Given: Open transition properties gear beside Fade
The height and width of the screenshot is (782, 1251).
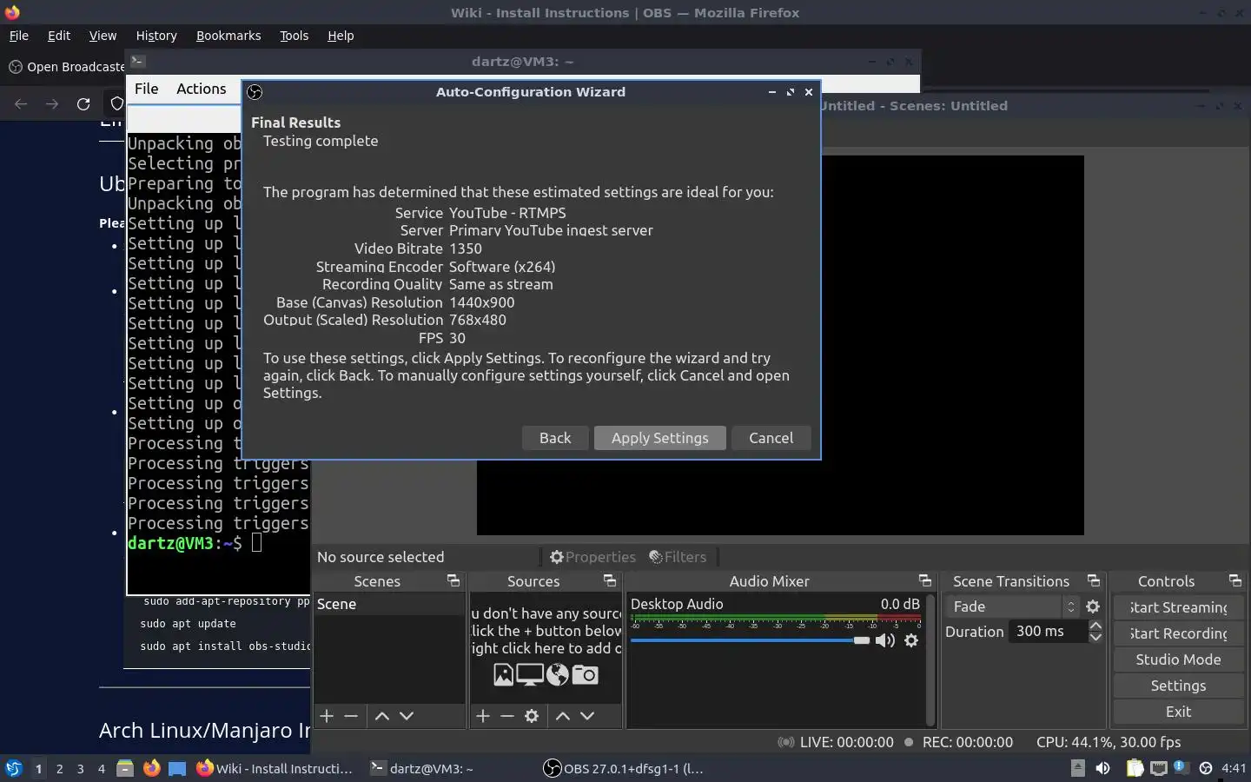Looking at the screenshot, I should click(x=1093, y=606).
